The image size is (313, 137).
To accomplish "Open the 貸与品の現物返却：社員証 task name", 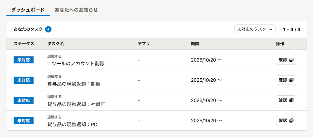I will pos(76,104).
